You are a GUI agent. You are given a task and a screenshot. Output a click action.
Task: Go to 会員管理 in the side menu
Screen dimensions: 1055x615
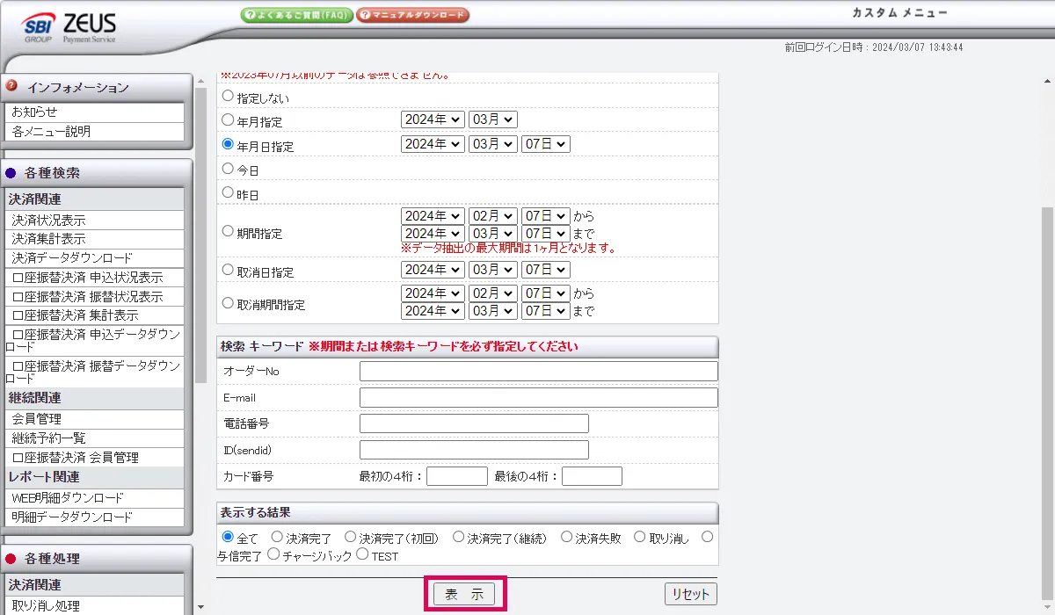(x=37, y=419)
